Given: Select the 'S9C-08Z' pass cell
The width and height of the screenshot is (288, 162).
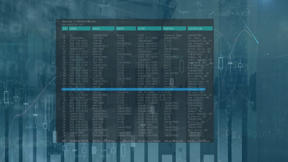Looking at the screenshot, I should (98, 84).
